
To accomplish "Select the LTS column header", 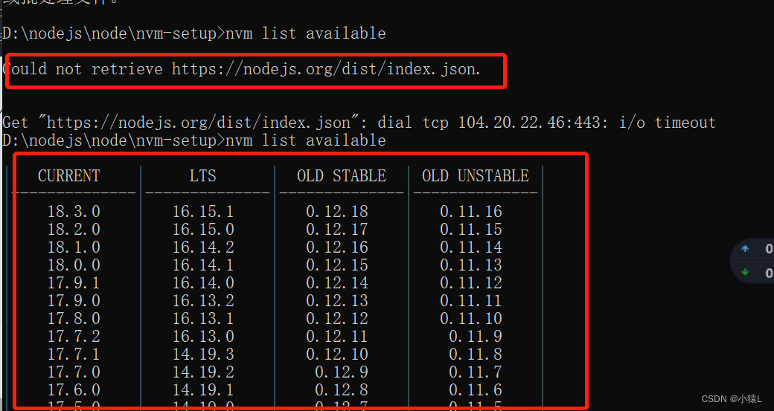I will pyautogui.click(x=203, y=175).
